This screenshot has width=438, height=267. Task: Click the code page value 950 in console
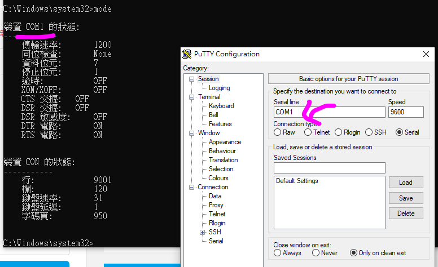click(x=100, y=216)
